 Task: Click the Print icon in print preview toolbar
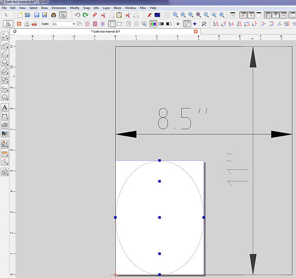(x=27, y=24)
